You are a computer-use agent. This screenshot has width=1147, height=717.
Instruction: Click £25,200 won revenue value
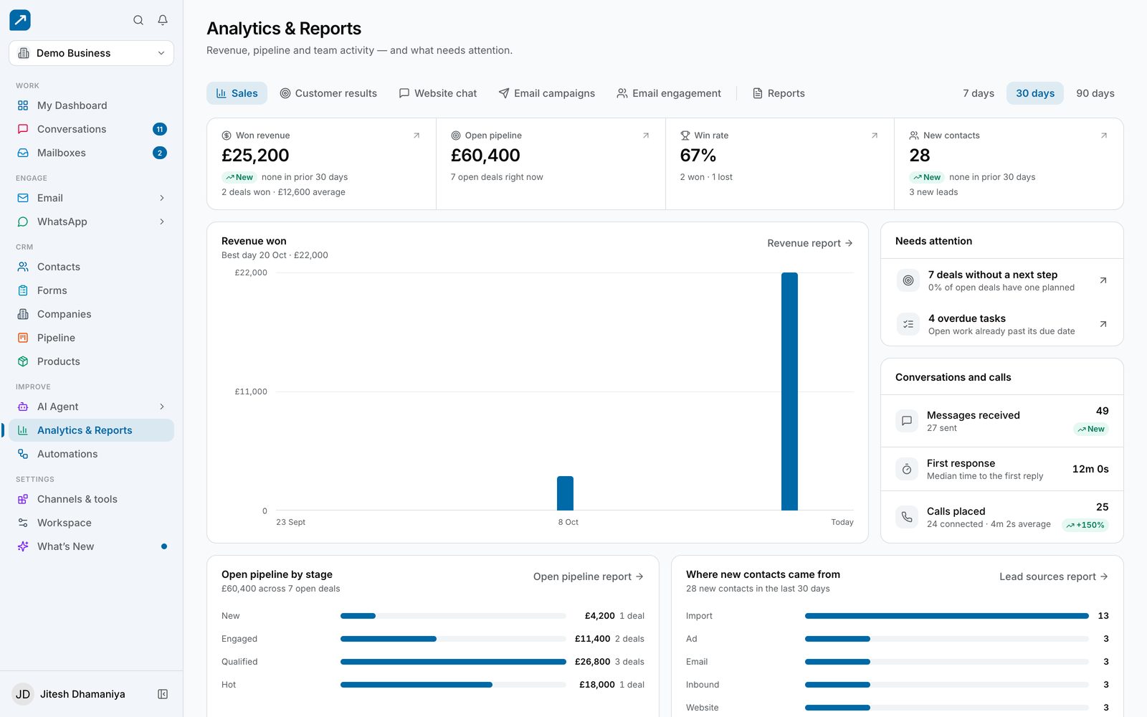click(255, 156)
